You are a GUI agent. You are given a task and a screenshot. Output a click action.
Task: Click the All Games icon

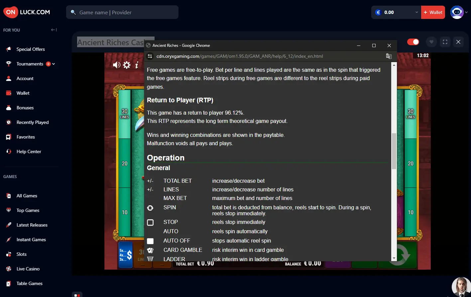9,196
